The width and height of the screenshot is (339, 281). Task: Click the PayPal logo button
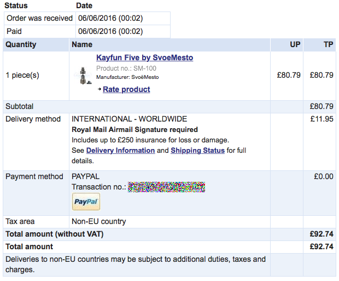click(x=86, y=202)
